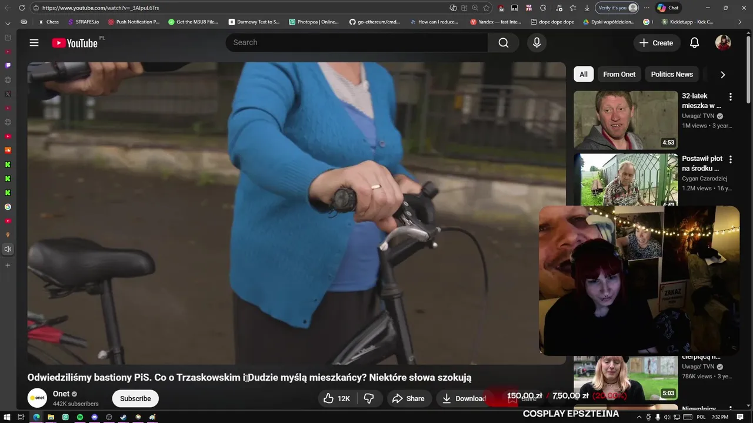The width and height of the screenshot is (753, 423).
Task: Select the Politics News filter chip
Action: 672,75
